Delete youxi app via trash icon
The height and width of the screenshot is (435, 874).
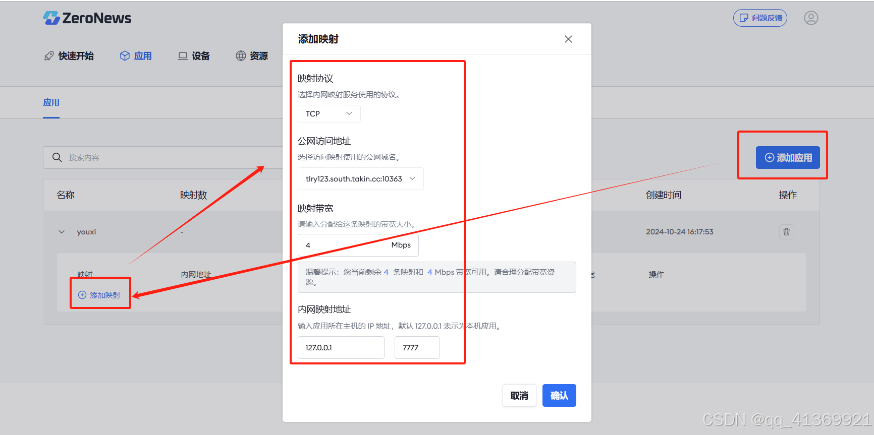pyautogui.click(x=786, y=232)
